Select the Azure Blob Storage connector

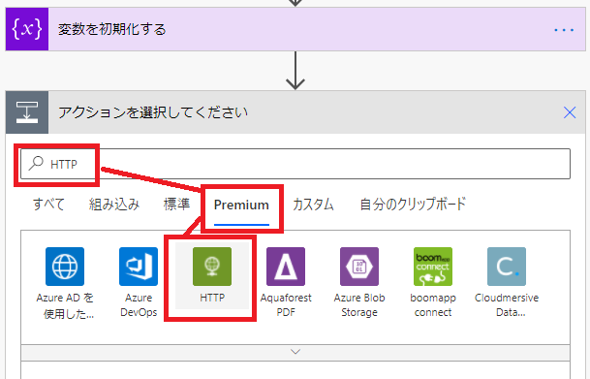click(x=359, y=267)
